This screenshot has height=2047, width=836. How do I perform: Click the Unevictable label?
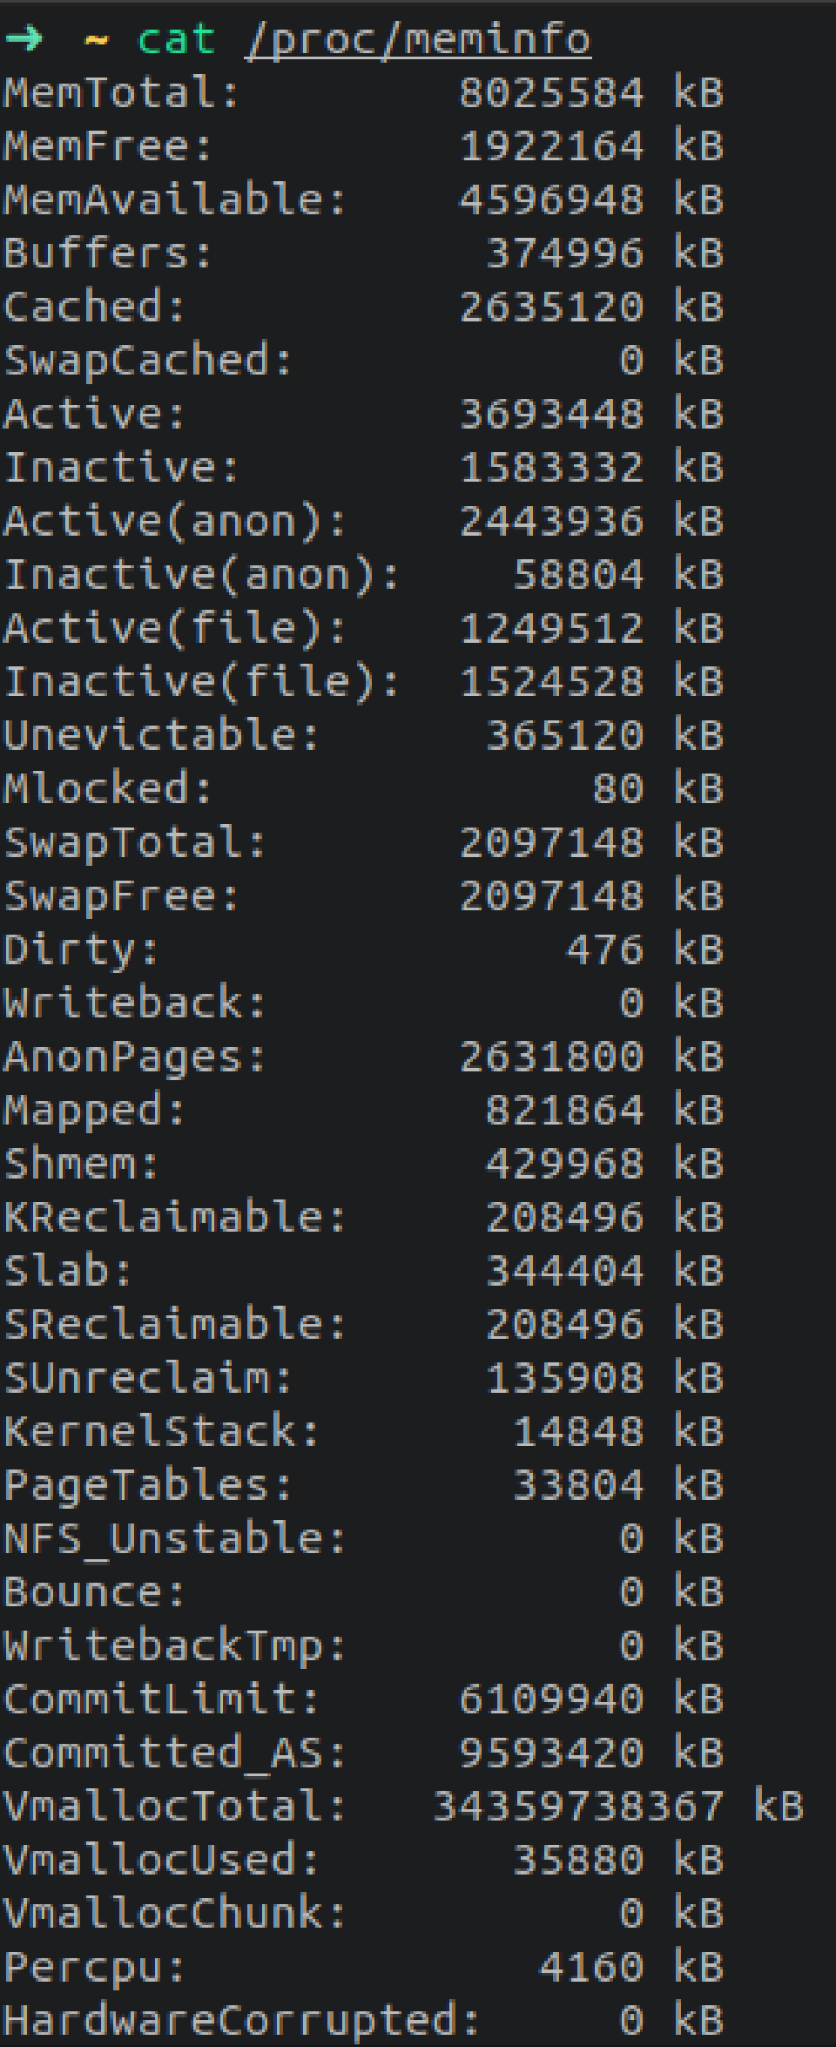click(162, 736)
